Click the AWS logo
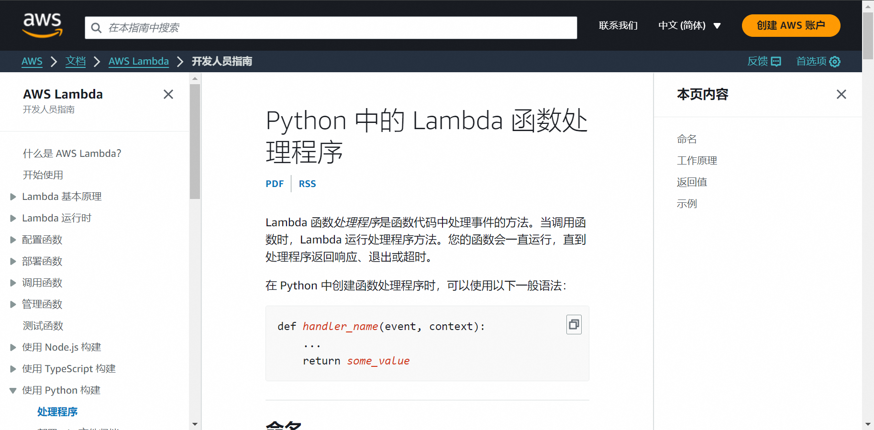The width and height of the screenshot is (874, 430). [x=43, y=25]
